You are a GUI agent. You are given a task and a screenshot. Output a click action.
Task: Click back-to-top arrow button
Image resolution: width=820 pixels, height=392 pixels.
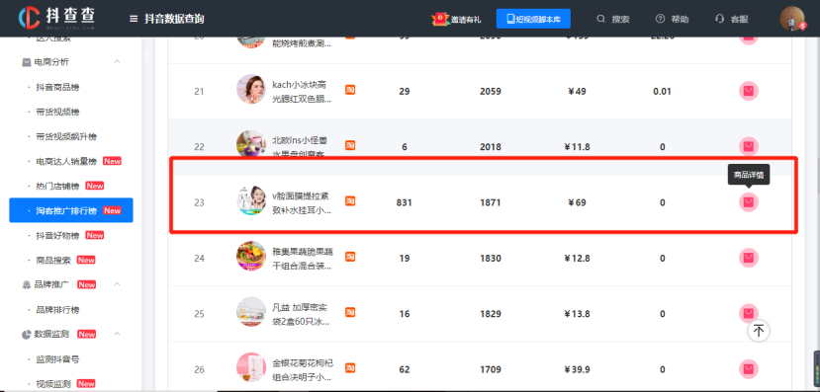[759, 331]
